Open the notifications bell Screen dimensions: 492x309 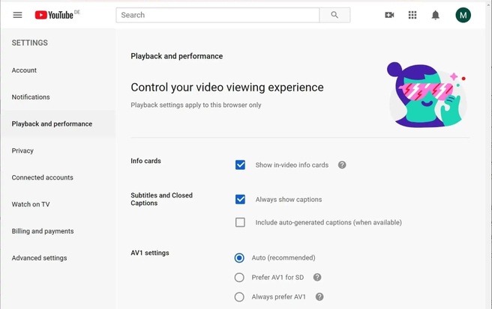click(435, 15)
